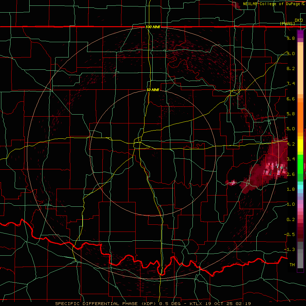Image resolution: width=306 pixels, height=306 pixels.
Task: Pick the light peach segment of the color bar
Action: 300,70
